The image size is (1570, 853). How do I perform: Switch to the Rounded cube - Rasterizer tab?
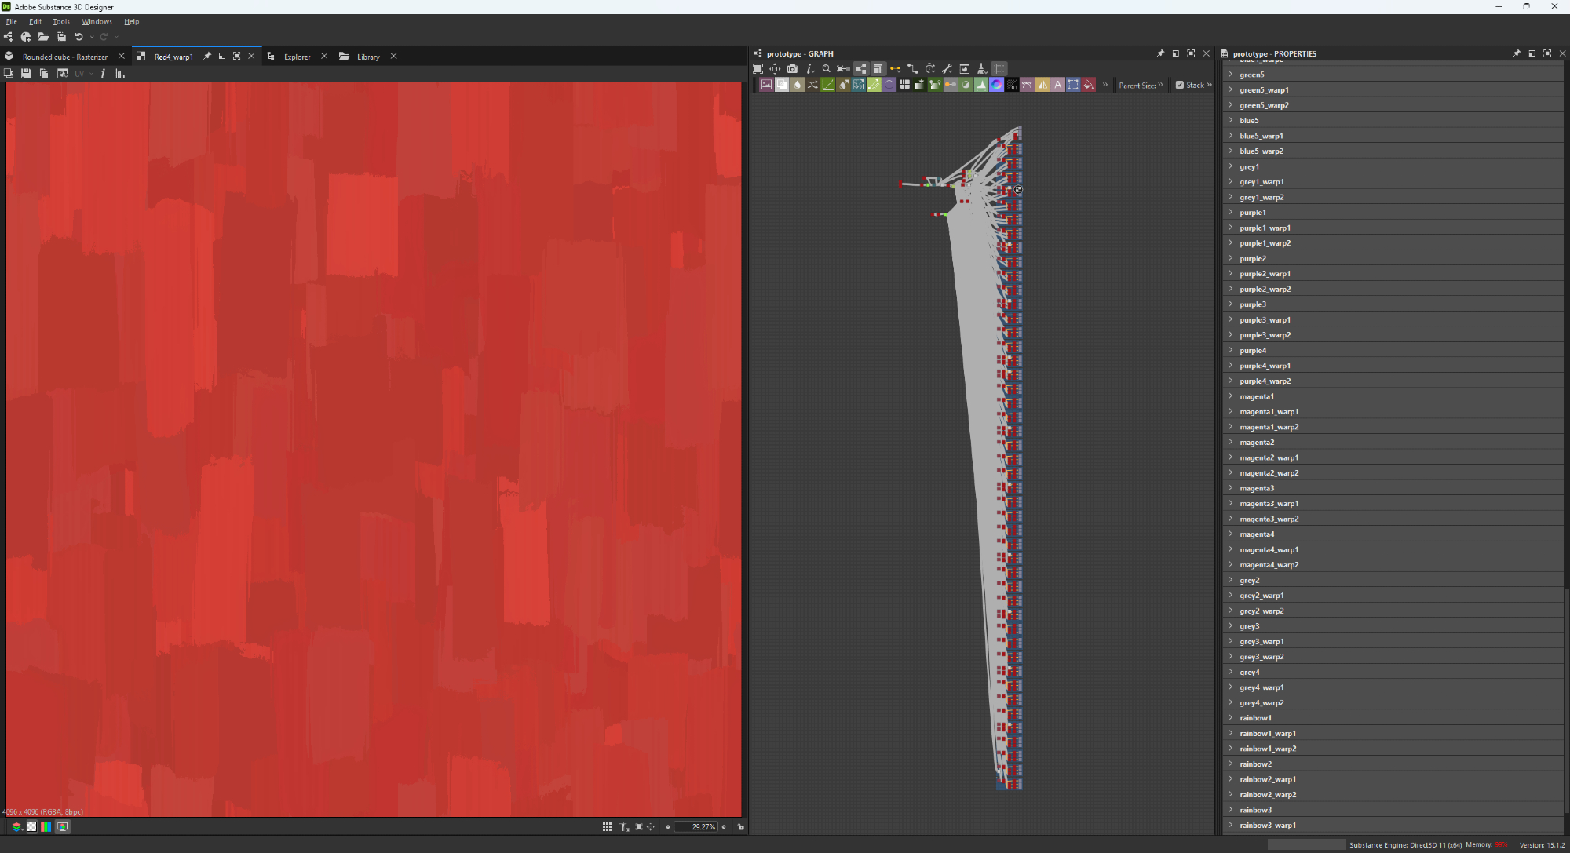click(x=64, y=57)
